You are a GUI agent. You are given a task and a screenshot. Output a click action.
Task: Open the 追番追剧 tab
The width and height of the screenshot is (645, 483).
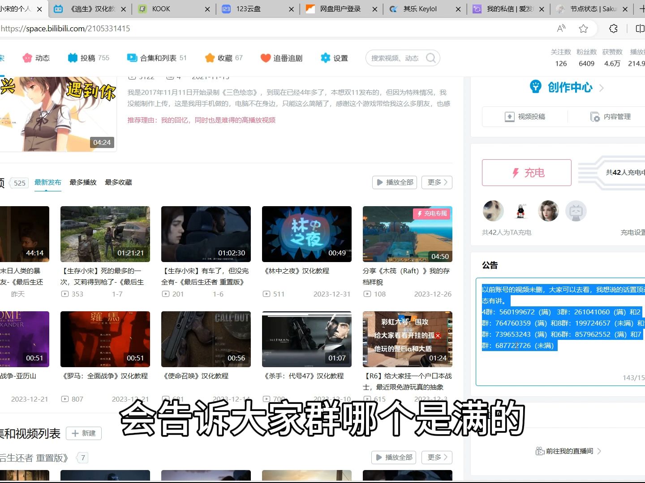[x=281, y=58]
